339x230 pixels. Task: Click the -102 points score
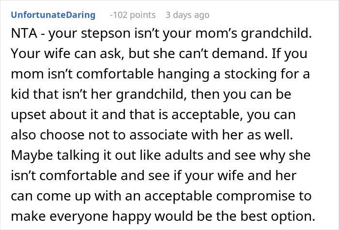click(x=133, y=15)
